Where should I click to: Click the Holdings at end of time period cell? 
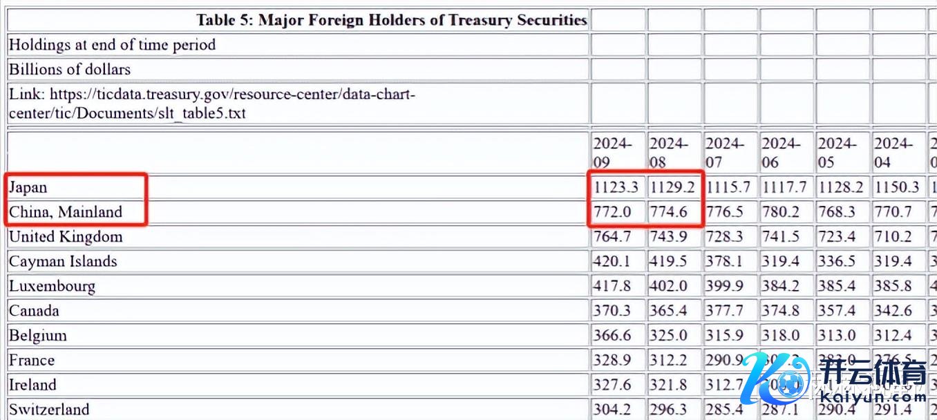point(112,45)
